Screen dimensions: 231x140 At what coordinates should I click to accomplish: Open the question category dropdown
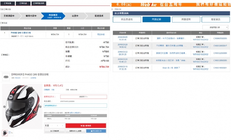click(x=215, y=27)
